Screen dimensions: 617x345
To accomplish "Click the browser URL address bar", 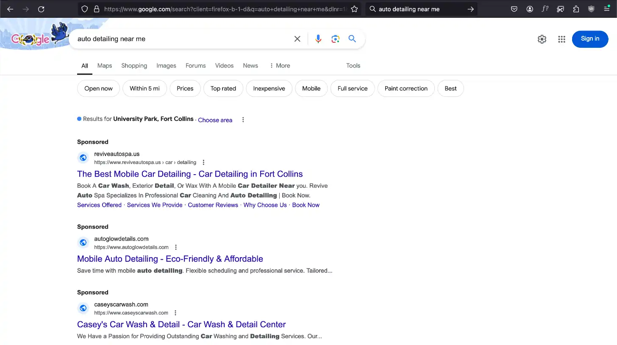I will click(x=225, y=9).
